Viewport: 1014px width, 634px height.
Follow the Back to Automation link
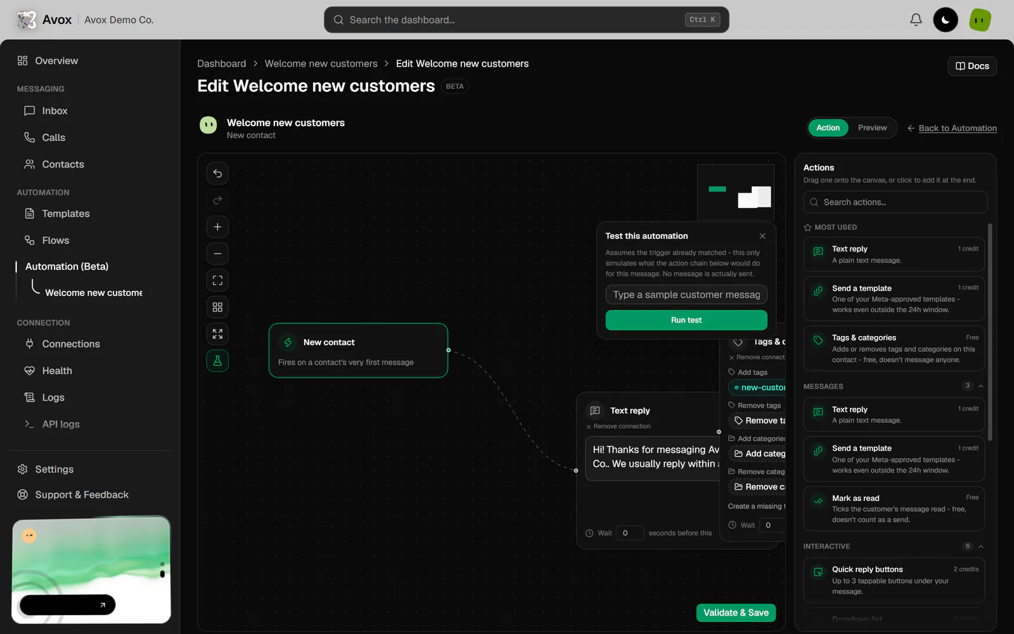pos(952,128)
